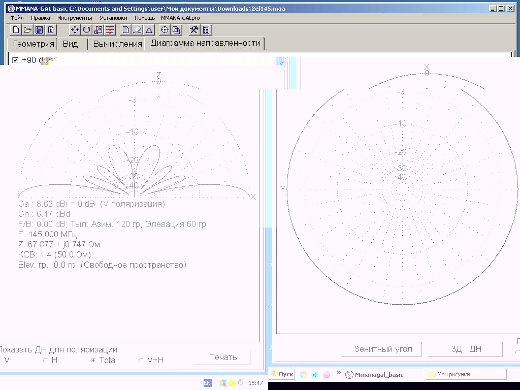Open the Установки menu
The width and height of the screenshot is (520, 390).
[113, 18]
